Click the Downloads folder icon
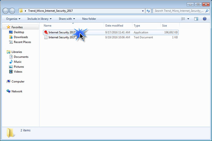The width and height of the screenshot is (212, 141). coord(11,37)
